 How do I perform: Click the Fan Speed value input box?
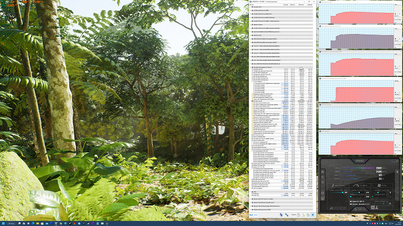(x=389, y=204)
